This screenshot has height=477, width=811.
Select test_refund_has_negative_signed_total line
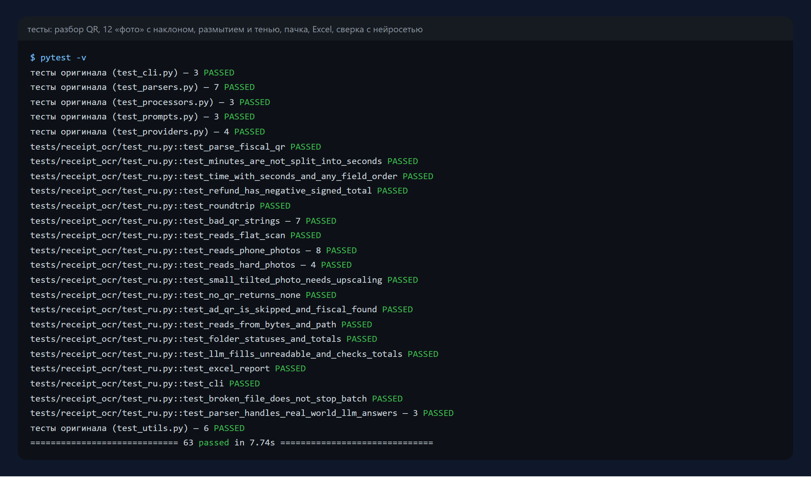(219, 191)
